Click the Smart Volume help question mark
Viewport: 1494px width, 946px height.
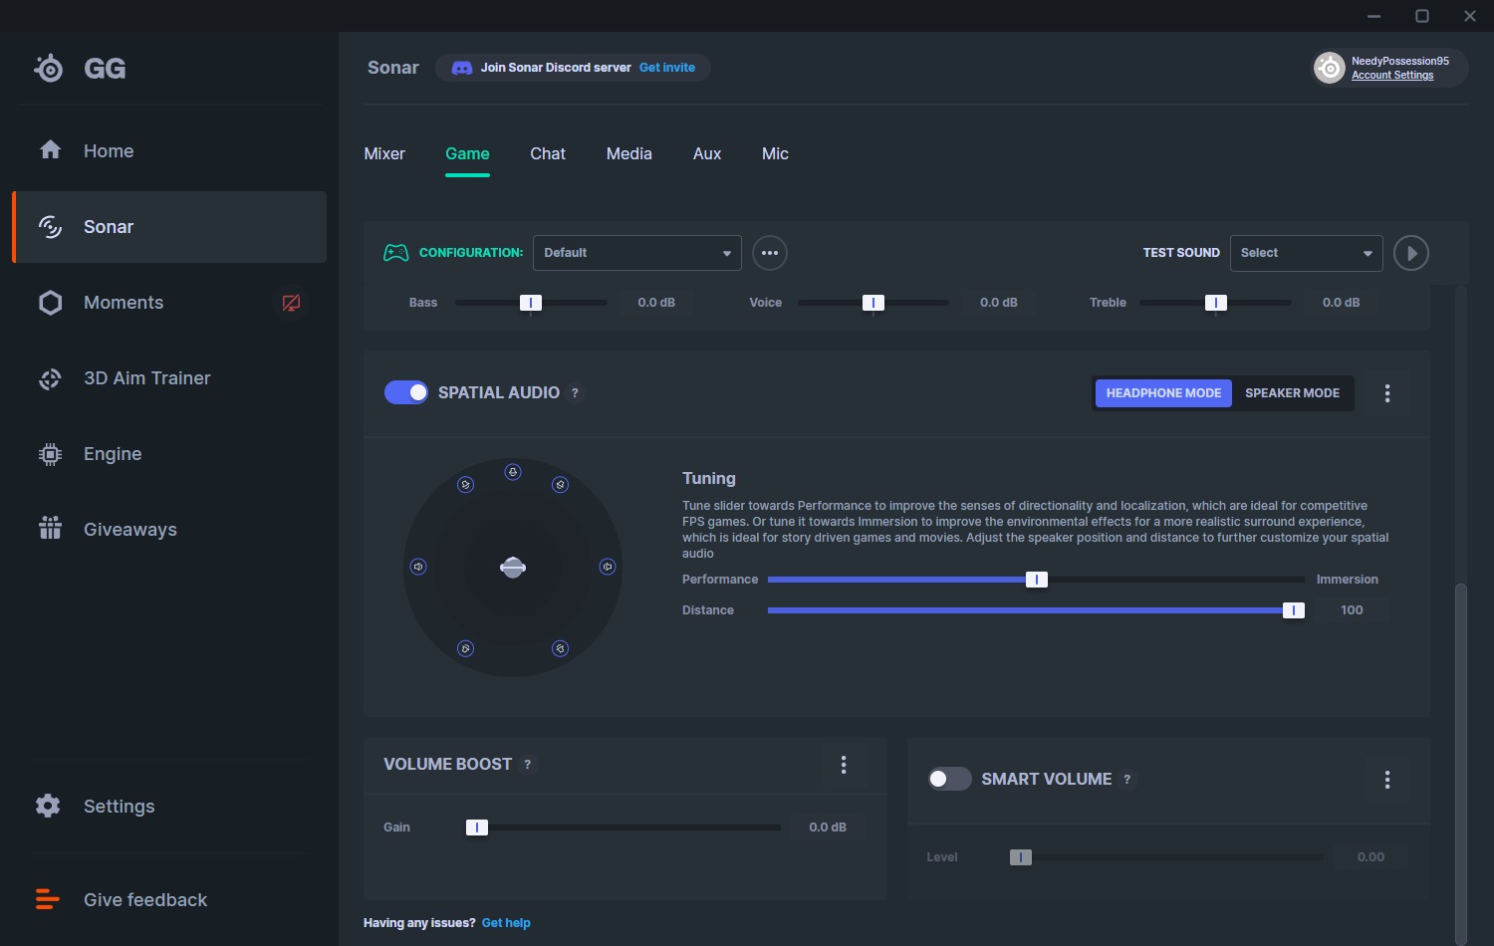pos(1127,779)
